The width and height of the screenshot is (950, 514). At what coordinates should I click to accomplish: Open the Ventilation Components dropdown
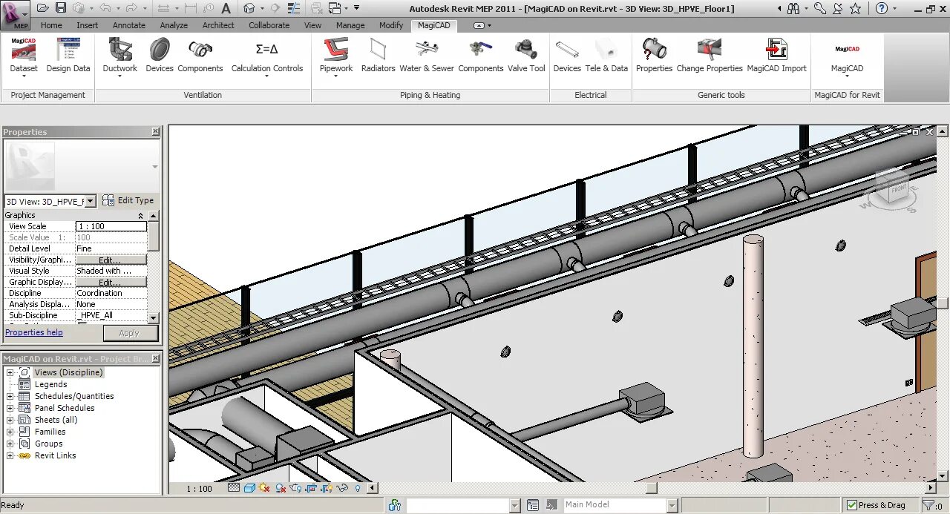(x=200, y=56)
